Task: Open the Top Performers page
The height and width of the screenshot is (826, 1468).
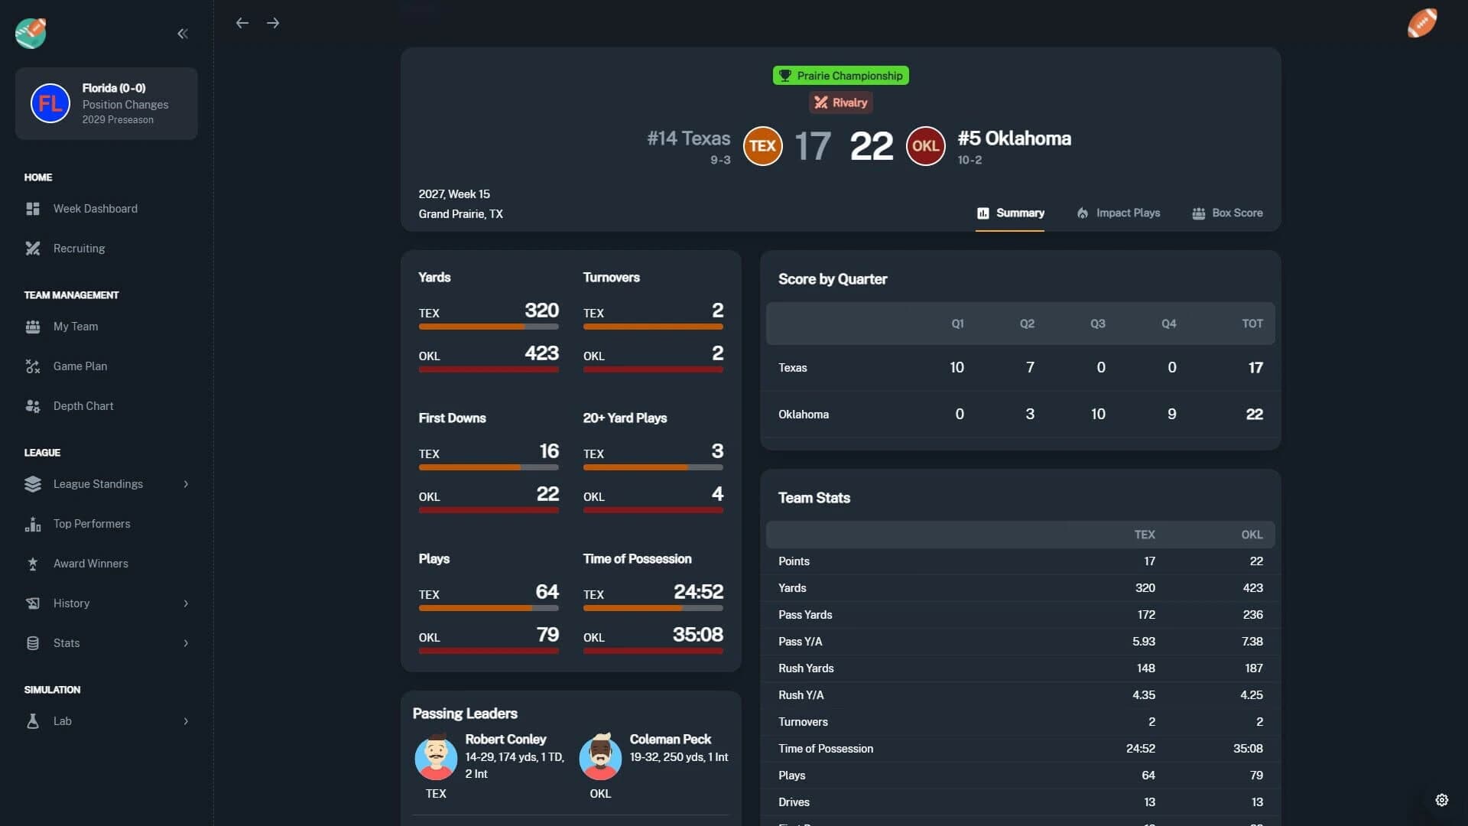Action: (91, 524)
